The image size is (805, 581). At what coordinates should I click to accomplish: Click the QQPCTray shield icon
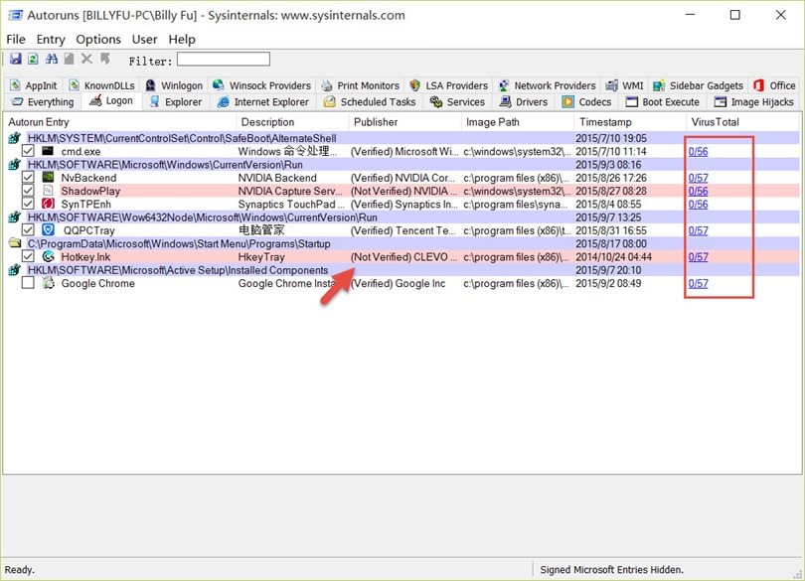coord(48,230)
